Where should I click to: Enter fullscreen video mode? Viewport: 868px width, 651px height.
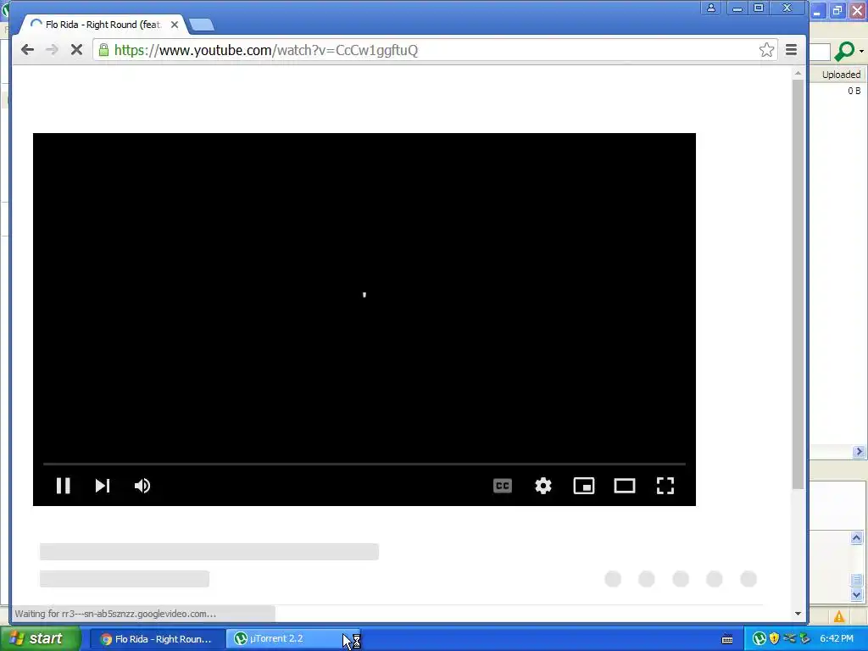pos(665,486)
